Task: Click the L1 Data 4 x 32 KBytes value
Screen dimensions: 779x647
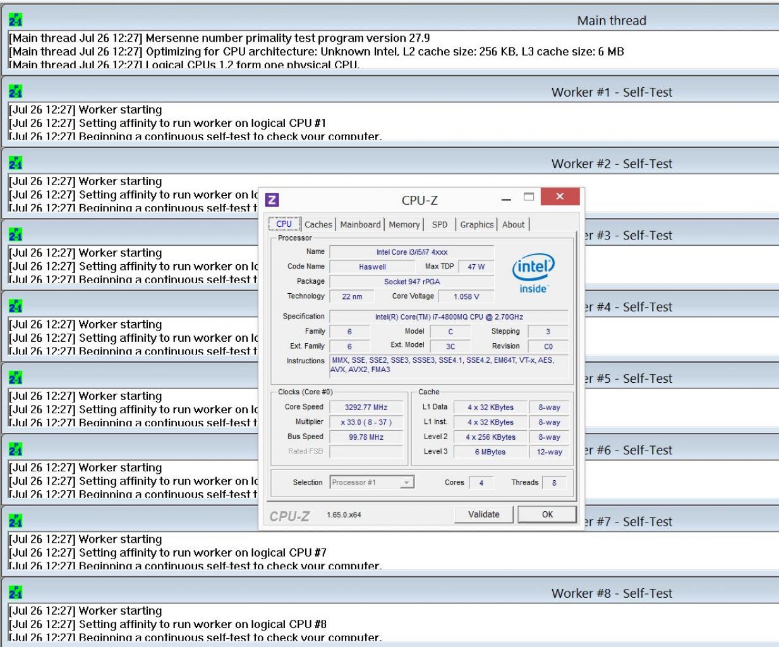Action: coord(490,408)
